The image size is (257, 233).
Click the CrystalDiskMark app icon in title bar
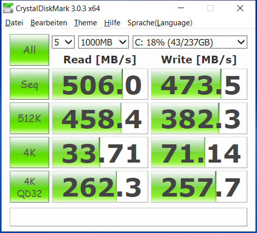pos(8,8)
